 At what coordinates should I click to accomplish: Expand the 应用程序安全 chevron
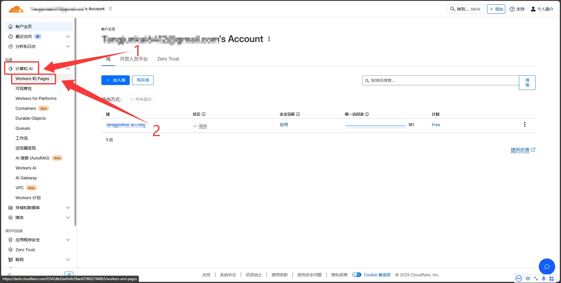coord(68,240)
